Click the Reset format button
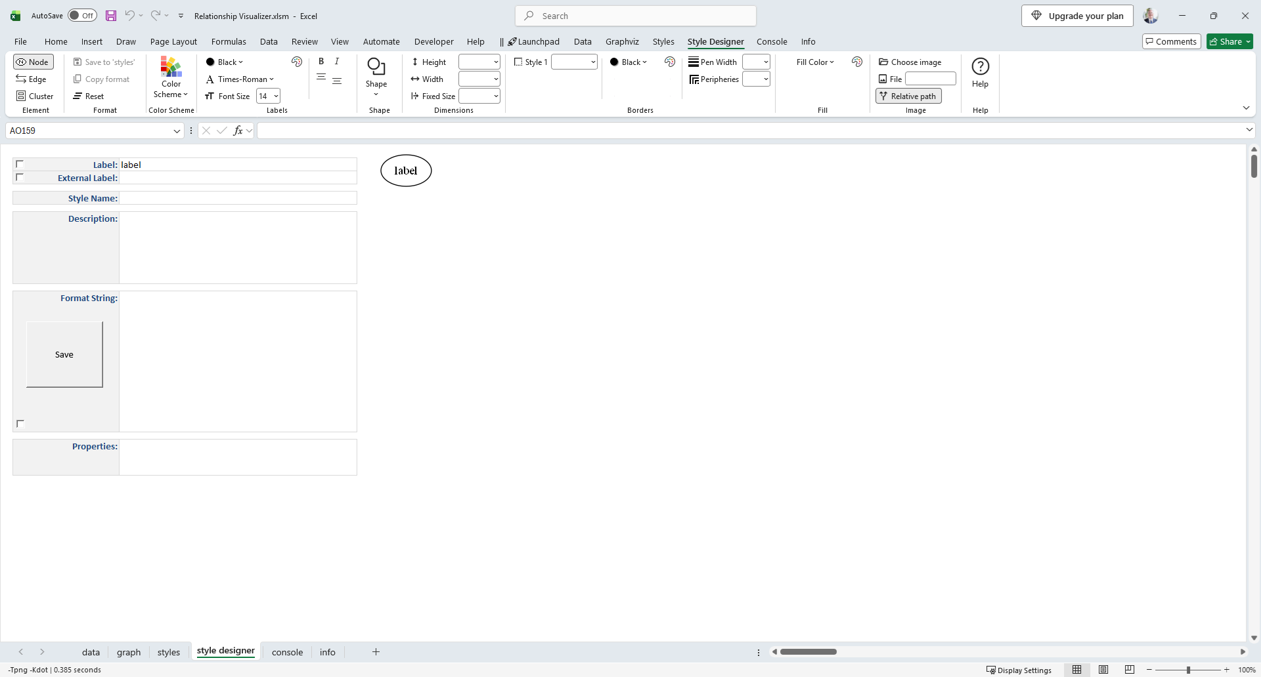 tap(89, 96)
